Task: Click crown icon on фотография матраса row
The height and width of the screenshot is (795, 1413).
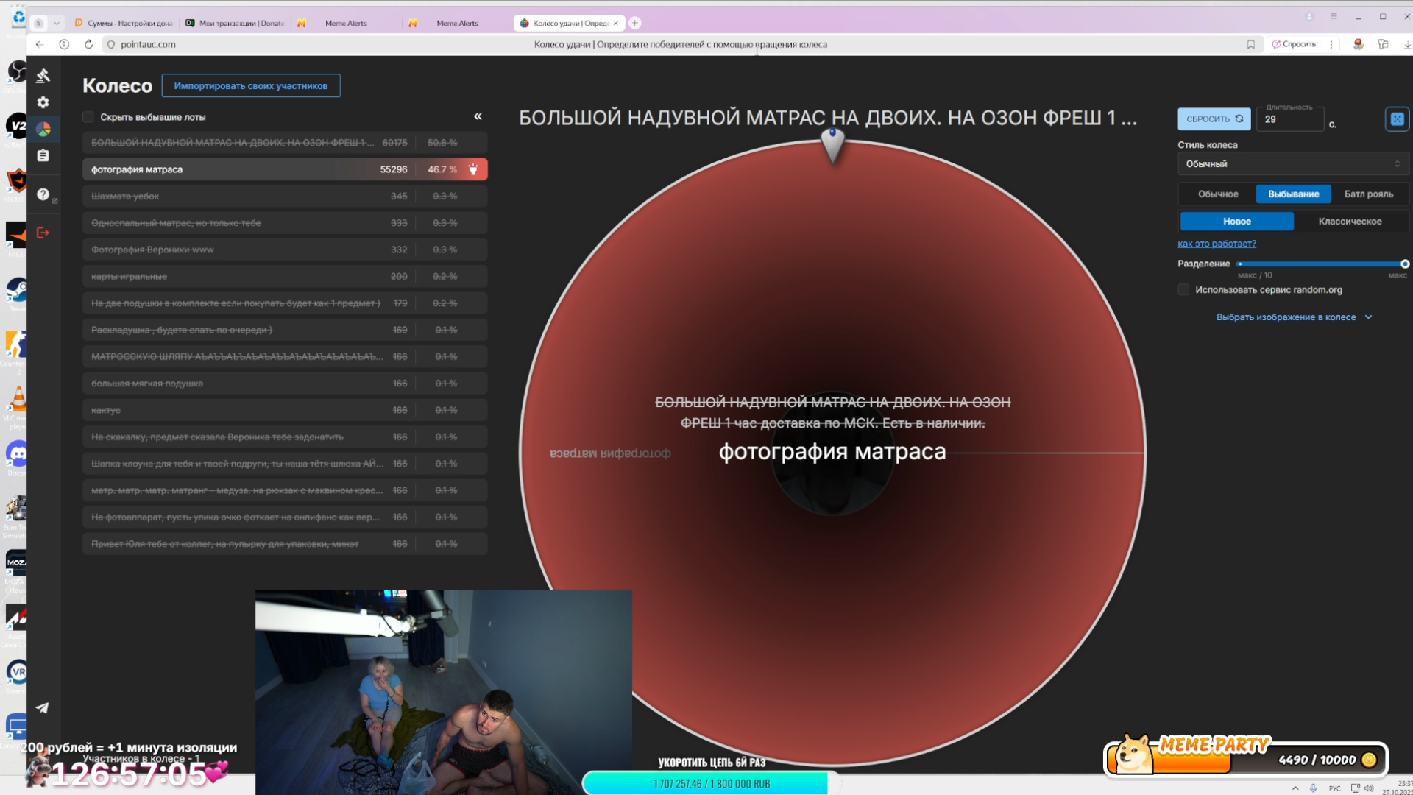Action: click(x=473, y=169)
